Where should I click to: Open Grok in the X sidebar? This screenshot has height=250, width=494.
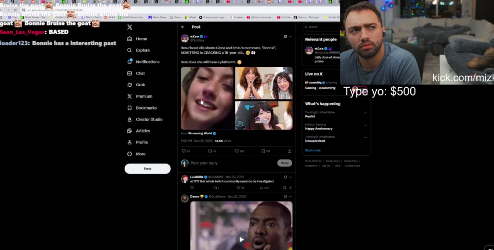click(136, 85)
